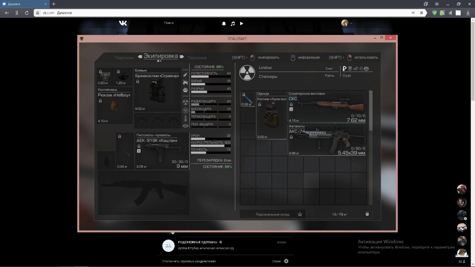The height and width of the screenshot is (267, 475).
Task: Click the unlock padlock on АЕК-919К «Каштан»
Action: [139, 146]
